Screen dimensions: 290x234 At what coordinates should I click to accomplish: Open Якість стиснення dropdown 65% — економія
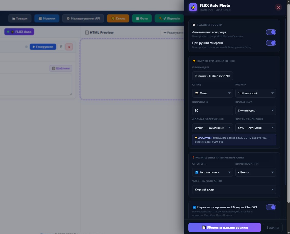(256, 128)
